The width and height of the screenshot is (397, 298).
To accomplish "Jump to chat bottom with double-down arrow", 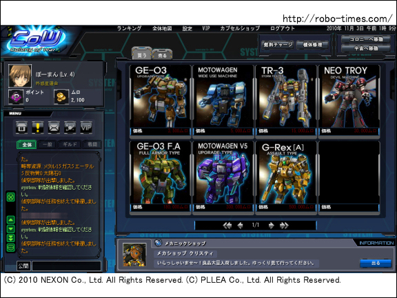I will 10,238.
